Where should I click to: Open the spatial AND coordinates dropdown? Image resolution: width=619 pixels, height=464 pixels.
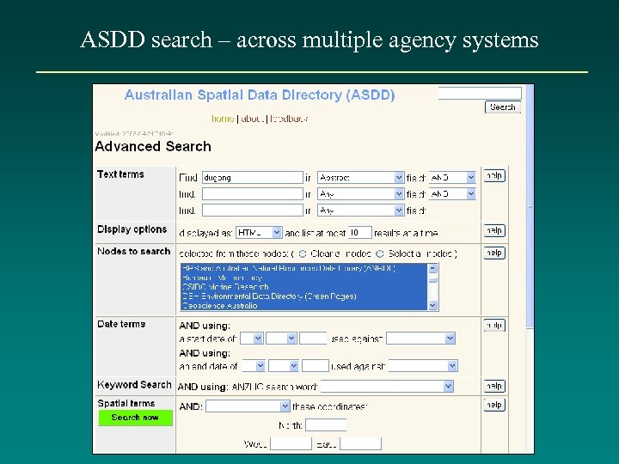click(248, 406)
